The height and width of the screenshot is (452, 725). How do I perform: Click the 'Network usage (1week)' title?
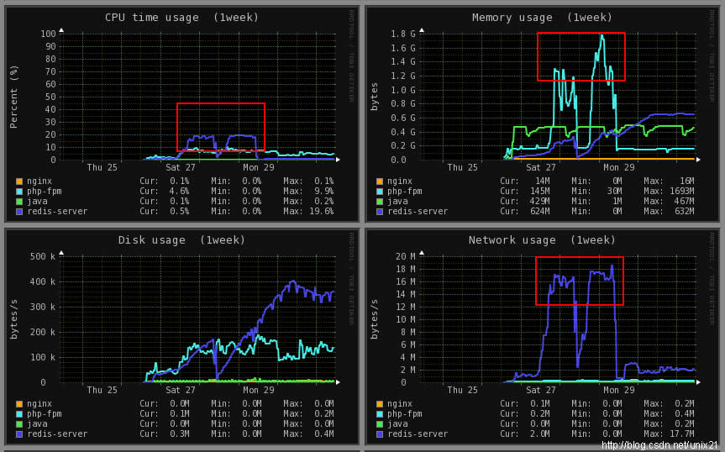pos(542,240)
